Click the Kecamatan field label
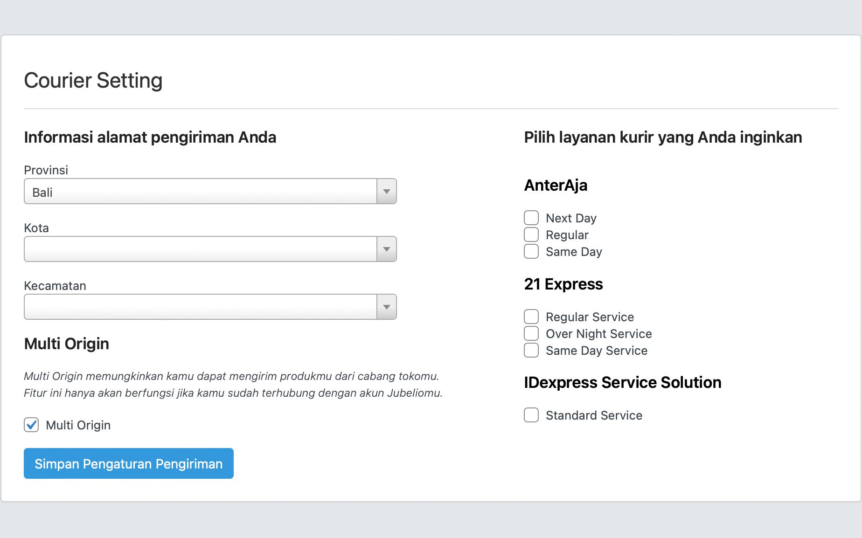Viewport: 862px width, 538px height. tap(55, 286)
